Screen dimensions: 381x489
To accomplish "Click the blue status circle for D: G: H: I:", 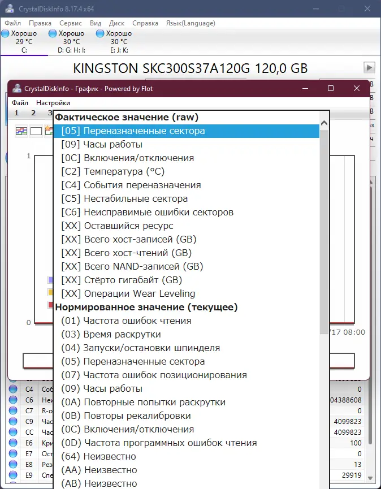I will (53, 33).
